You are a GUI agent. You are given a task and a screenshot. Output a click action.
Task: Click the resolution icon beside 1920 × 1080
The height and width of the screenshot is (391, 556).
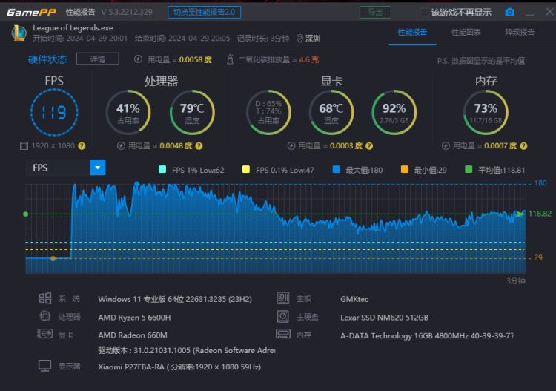24,146
